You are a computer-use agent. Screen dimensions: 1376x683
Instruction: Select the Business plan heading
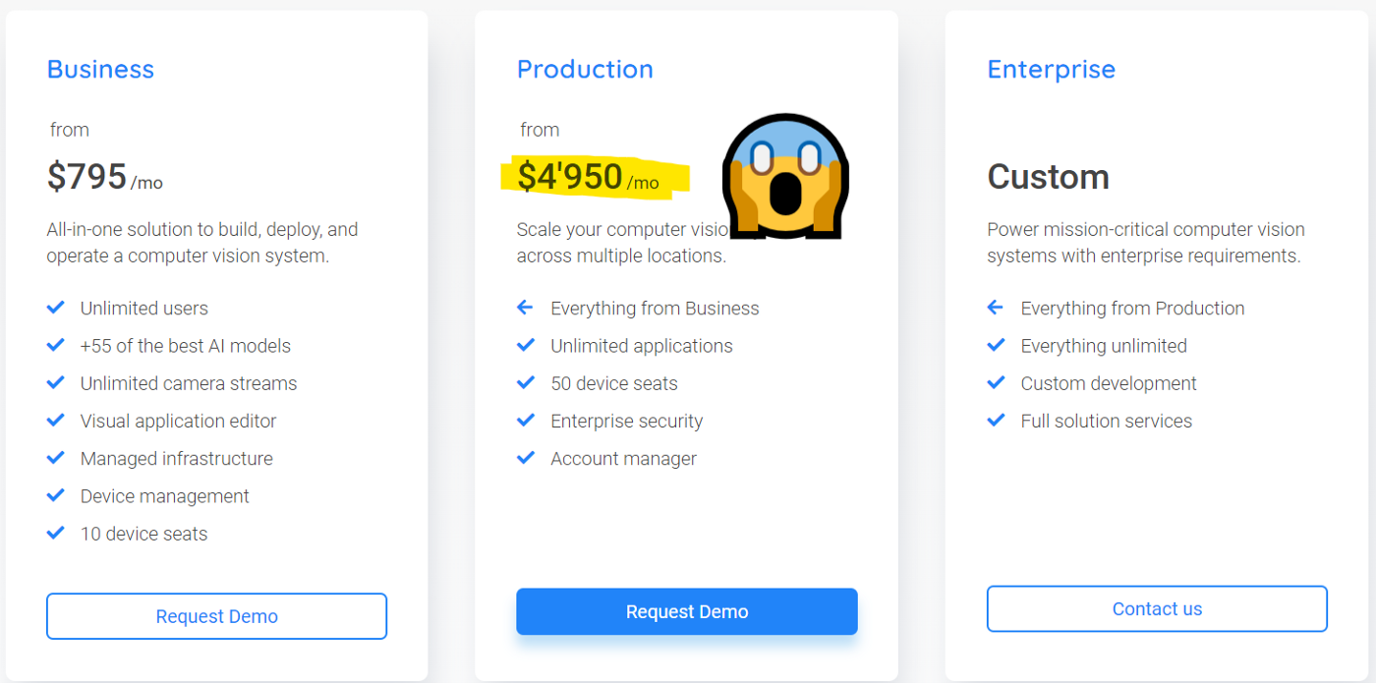point(100,69)
